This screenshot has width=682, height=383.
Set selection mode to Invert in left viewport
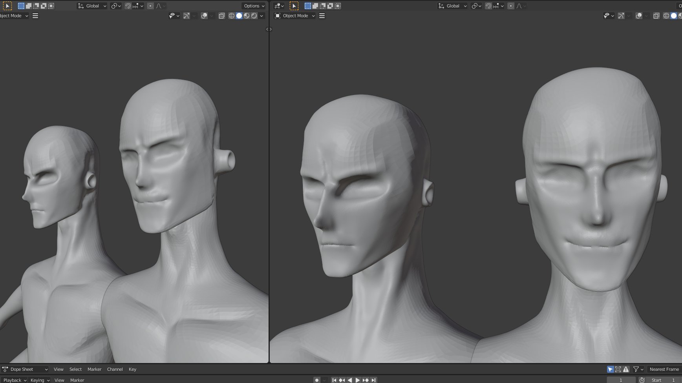44,6
